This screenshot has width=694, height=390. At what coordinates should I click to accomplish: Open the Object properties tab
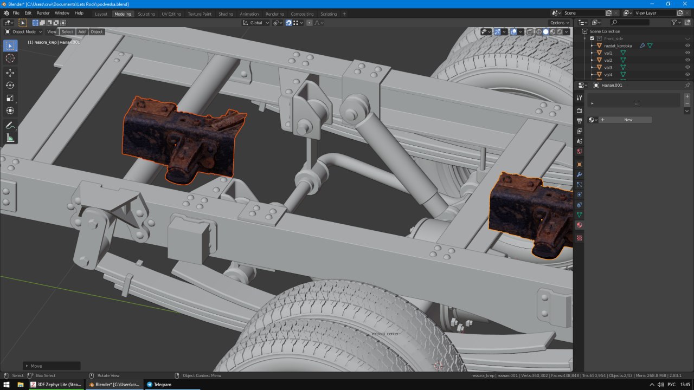click(x=579, y=164)
